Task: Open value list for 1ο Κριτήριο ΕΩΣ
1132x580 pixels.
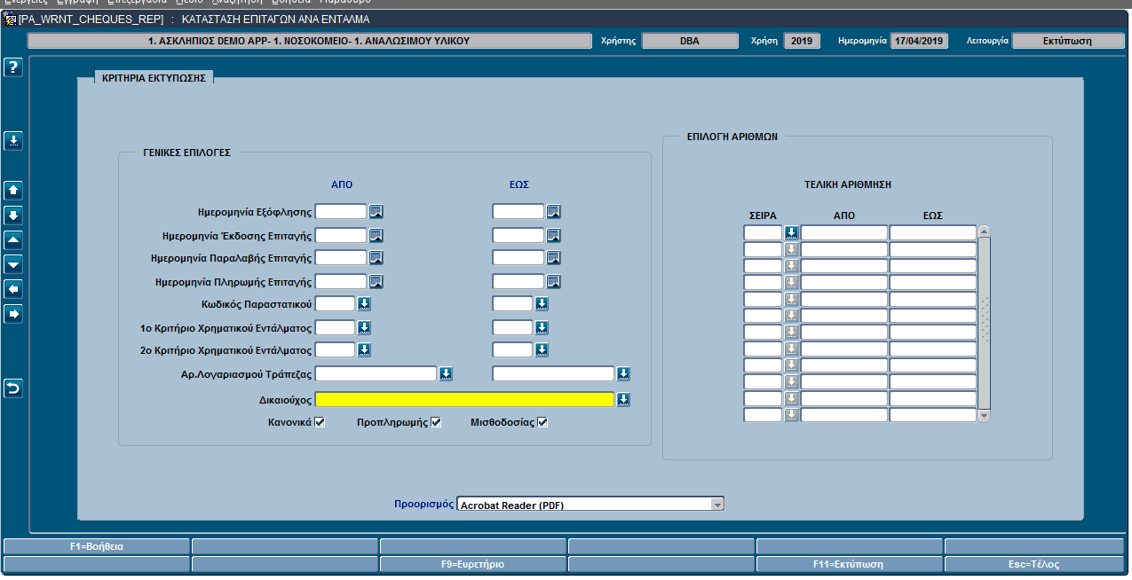Action: click(542, 327)
